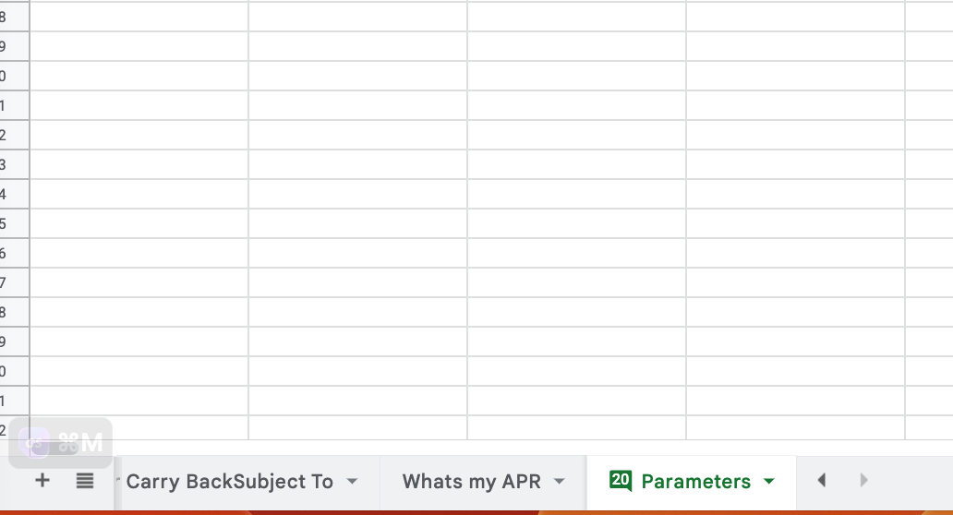Click the ⌘M shortcut overlay label

(x=80, y=443)
